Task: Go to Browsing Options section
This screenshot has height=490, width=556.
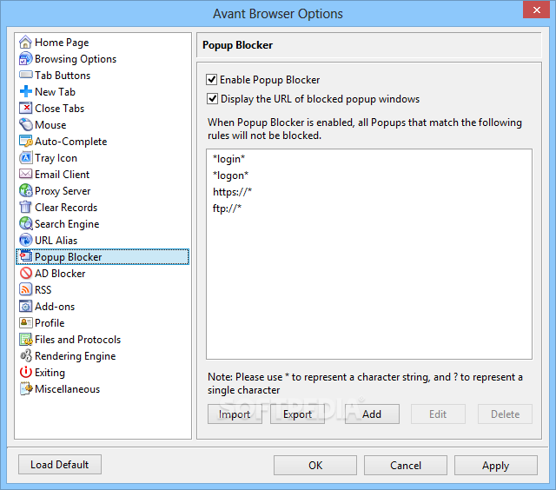Action: (76, 59)
